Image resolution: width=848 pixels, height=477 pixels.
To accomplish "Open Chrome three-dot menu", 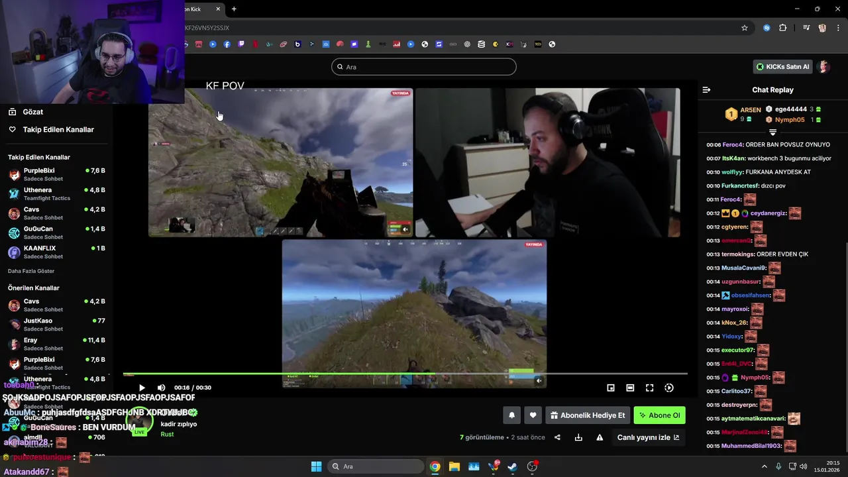I will point(837,28).
